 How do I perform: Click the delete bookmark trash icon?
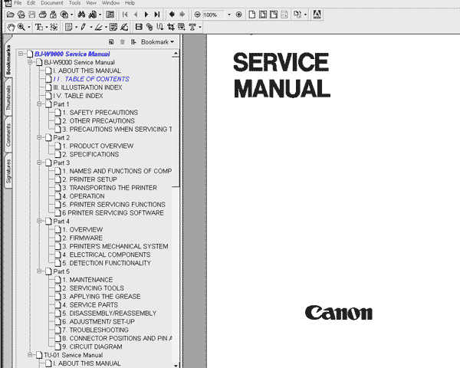click(x=123, y=42)
